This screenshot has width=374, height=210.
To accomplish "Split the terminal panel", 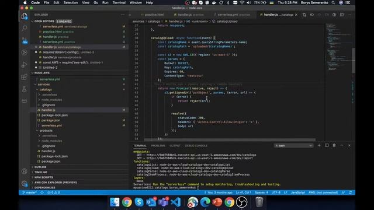I will 327,145.
